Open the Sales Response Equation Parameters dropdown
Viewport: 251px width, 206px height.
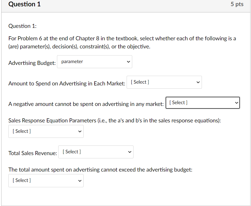click(46, 131)
